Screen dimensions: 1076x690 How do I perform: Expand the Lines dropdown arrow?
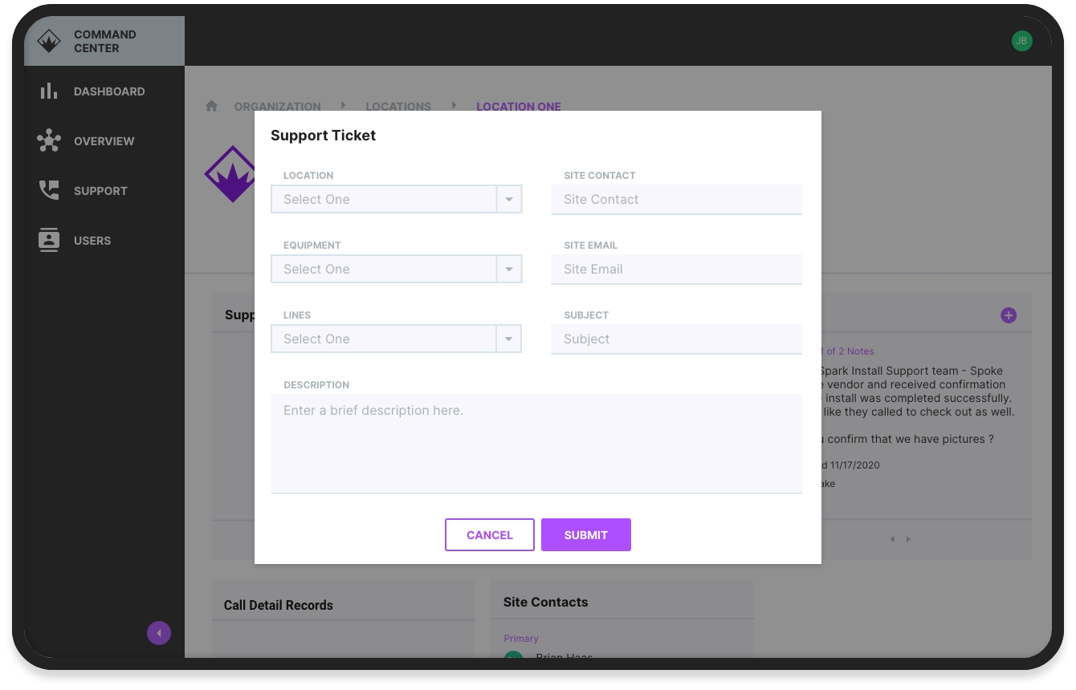(x=509, y=339)
